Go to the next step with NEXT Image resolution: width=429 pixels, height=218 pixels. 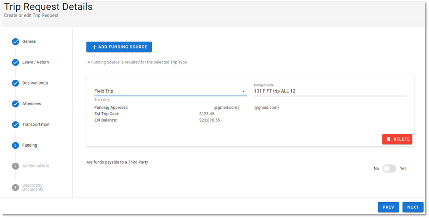413,207
